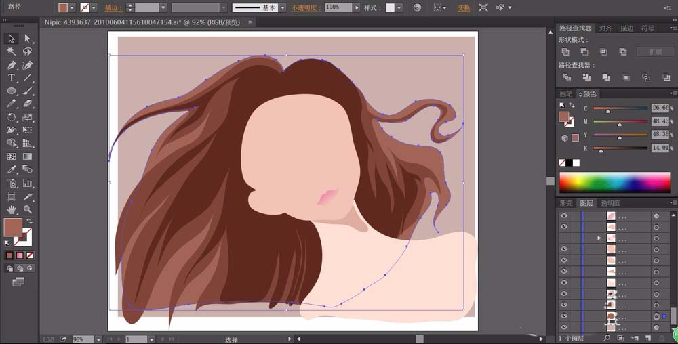The width and height of the screenshot is (678, 344).
Task: Click the CMYK color spectrum bar
Action: click(x=614, y=181)
